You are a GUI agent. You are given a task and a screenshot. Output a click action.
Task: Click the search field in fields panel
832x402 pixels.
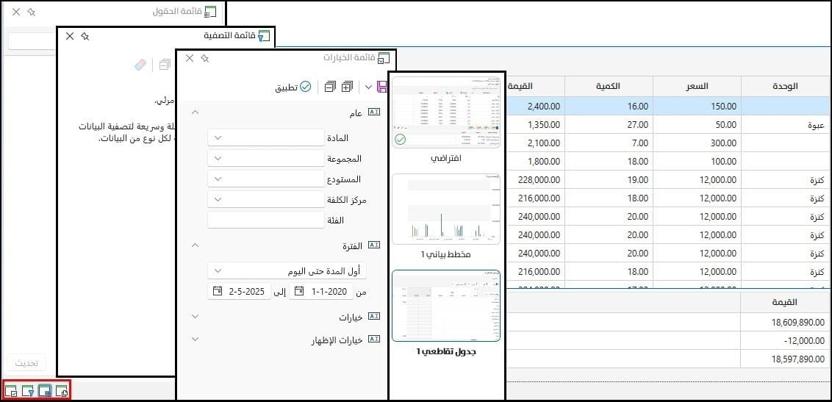32,41
